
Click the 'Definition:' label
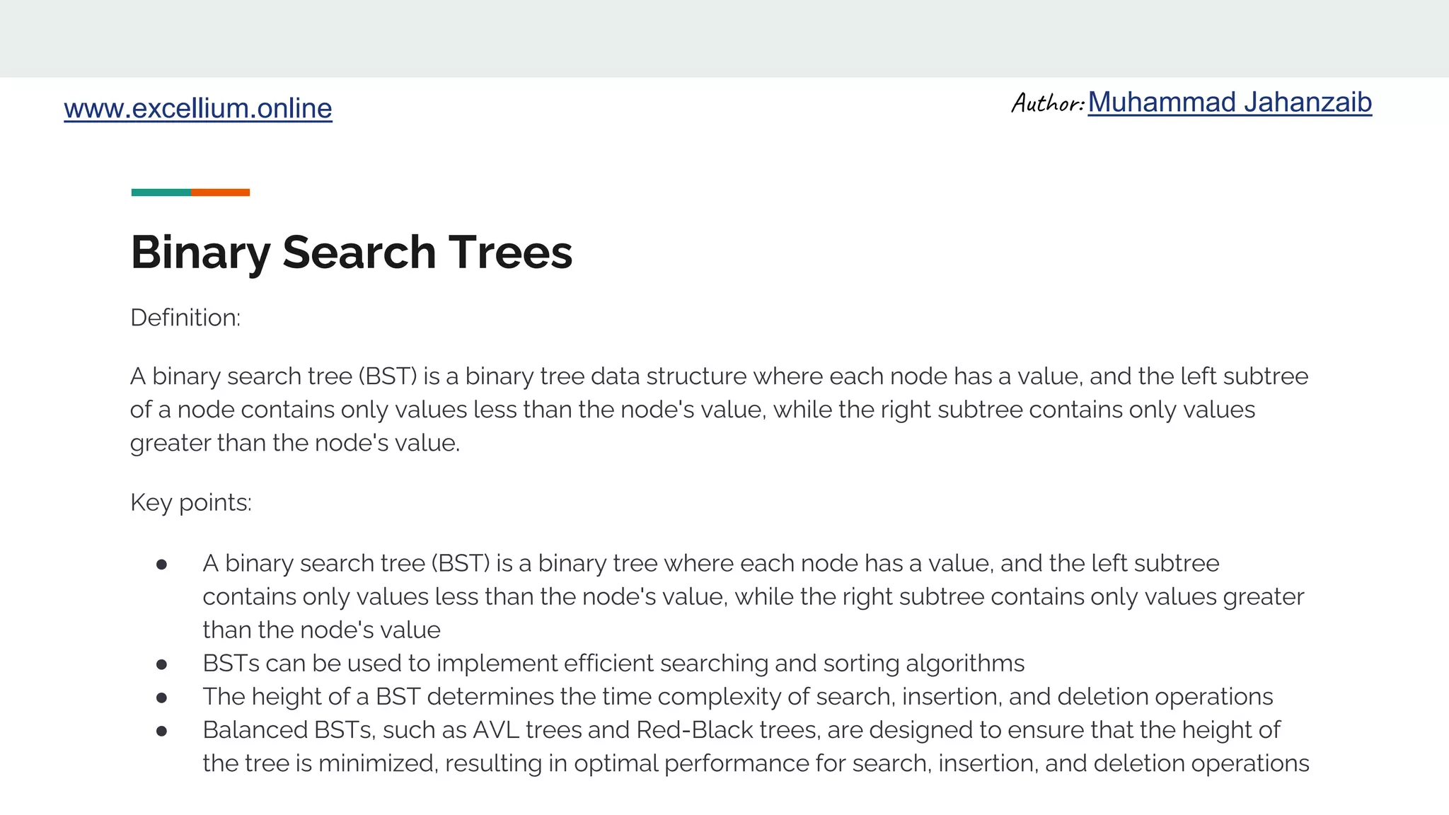coord(185,318)
